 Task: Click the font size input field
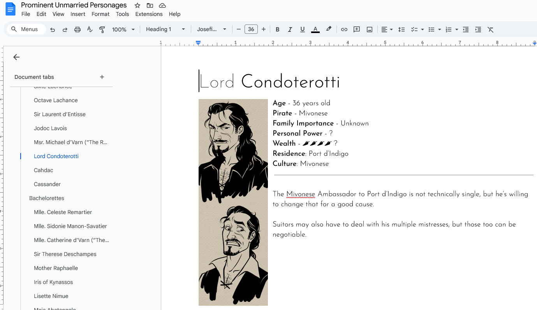[251, 30]
